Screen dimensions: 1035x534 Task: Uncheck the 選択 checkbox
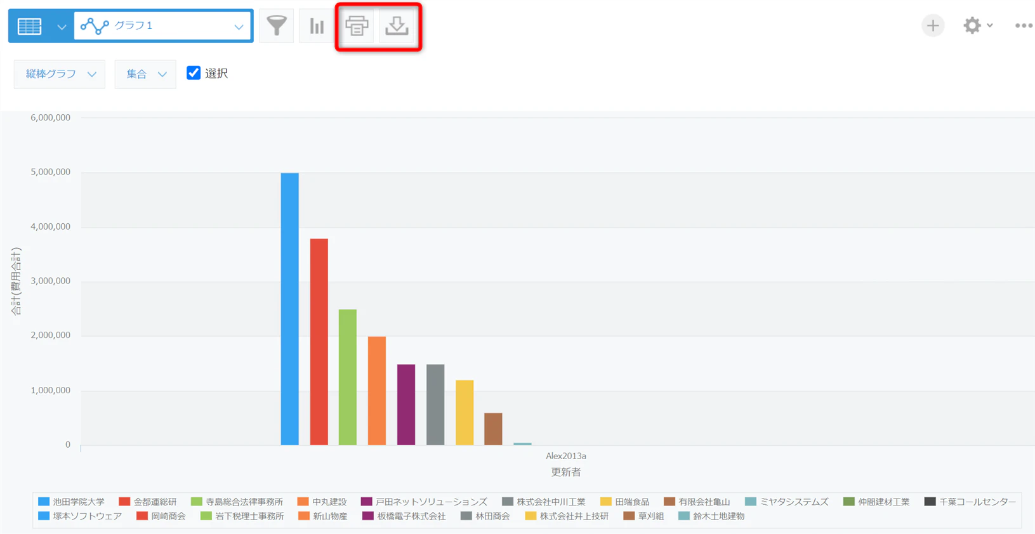(x=194, y=73)
